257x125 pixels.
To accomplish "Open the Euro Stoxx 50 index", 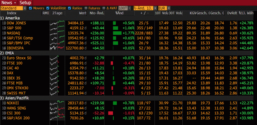I will click(x=19, y=58).
